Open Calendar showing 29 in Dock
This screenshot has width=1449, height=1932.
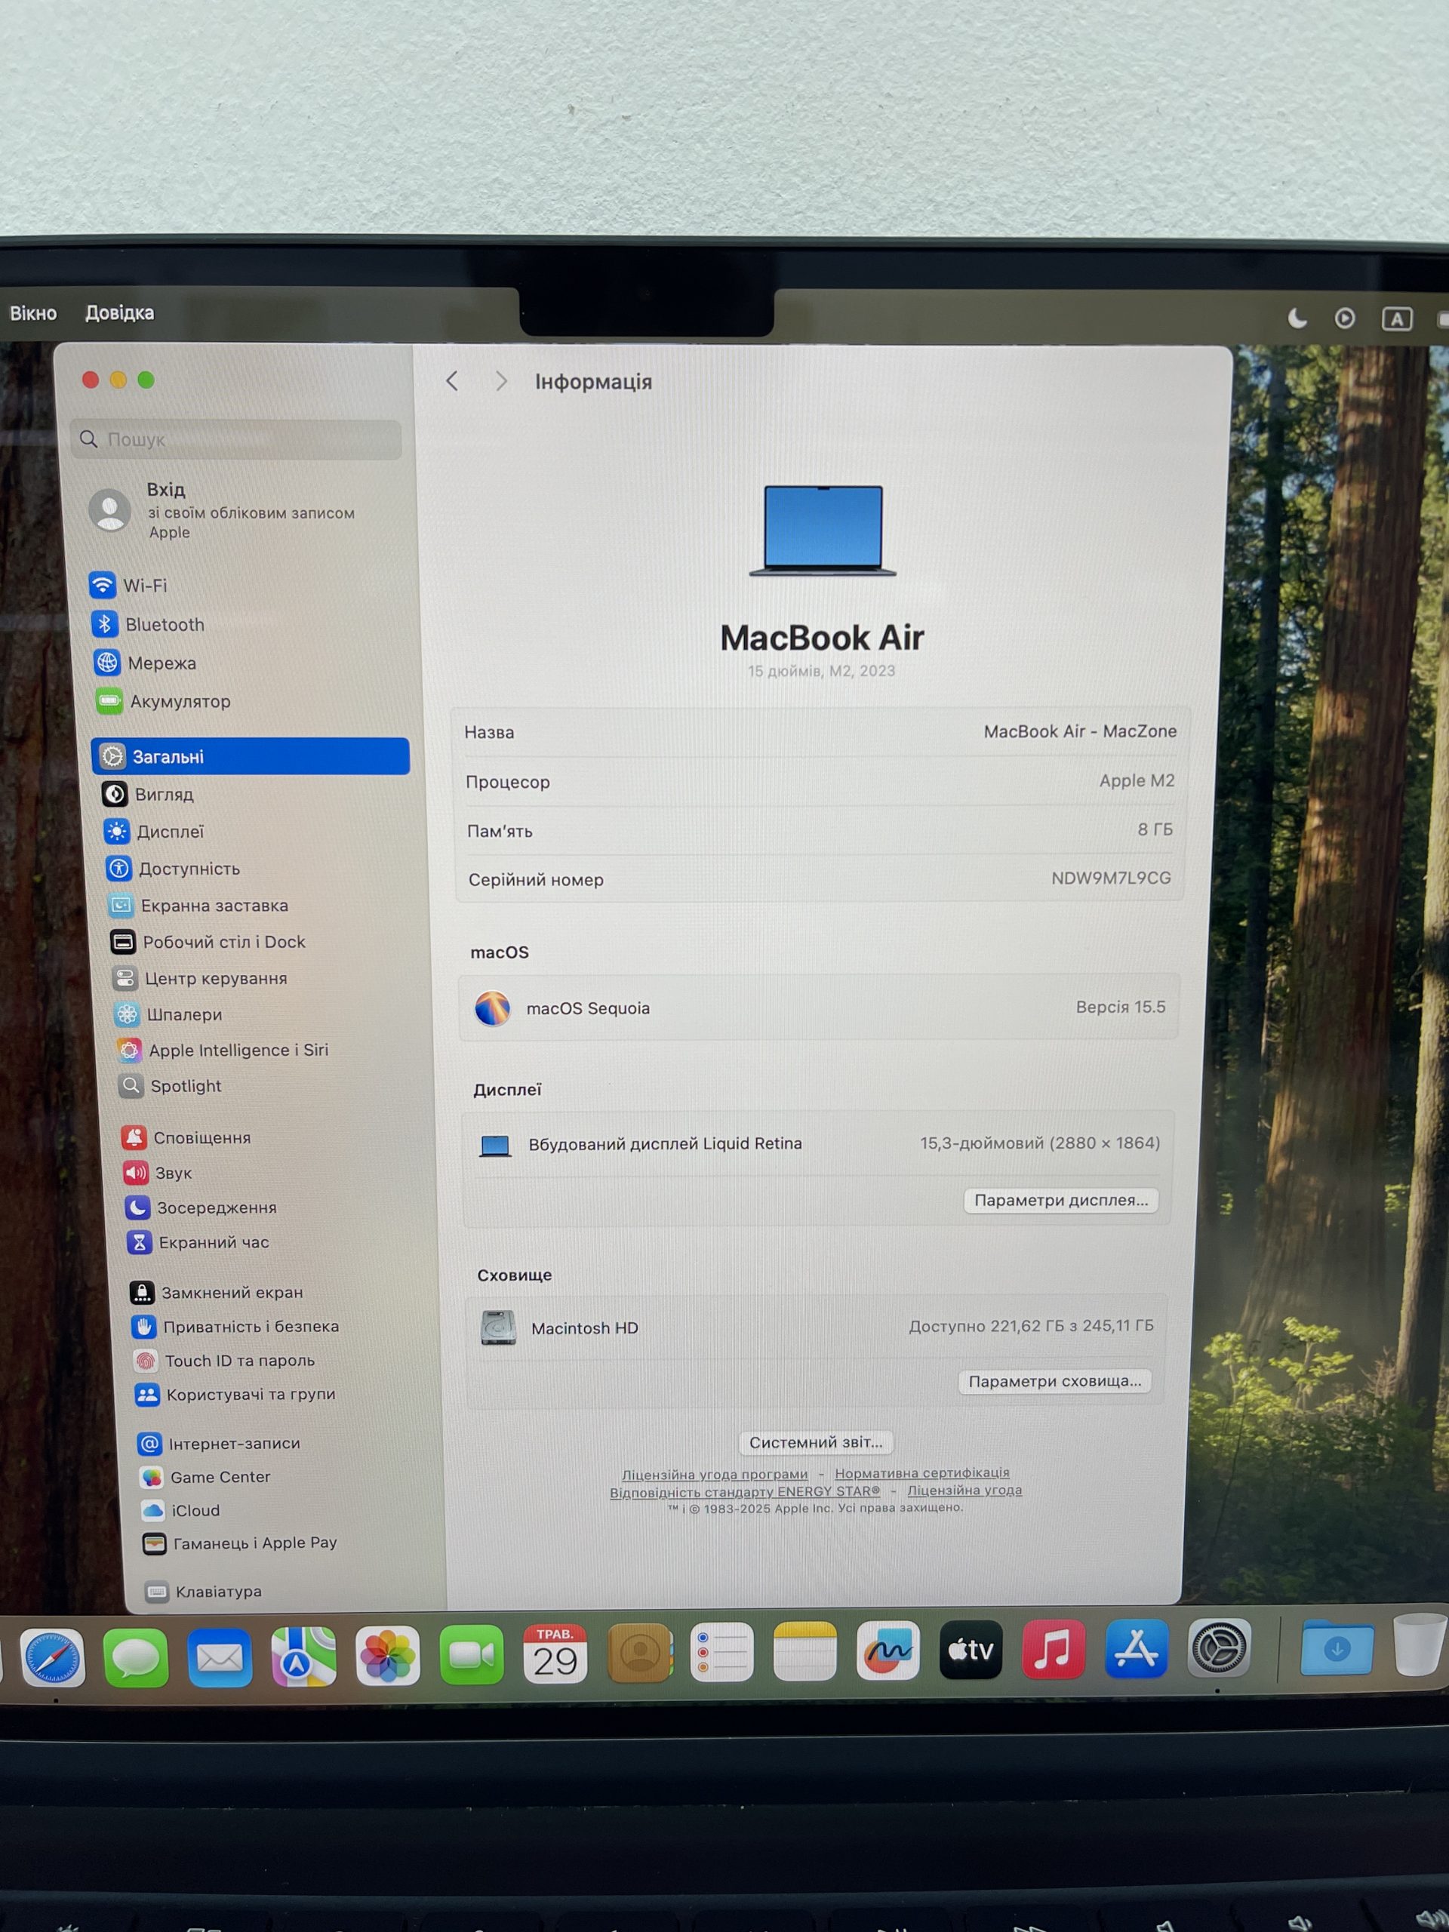pyautogui.click(x=555, y=1654)
